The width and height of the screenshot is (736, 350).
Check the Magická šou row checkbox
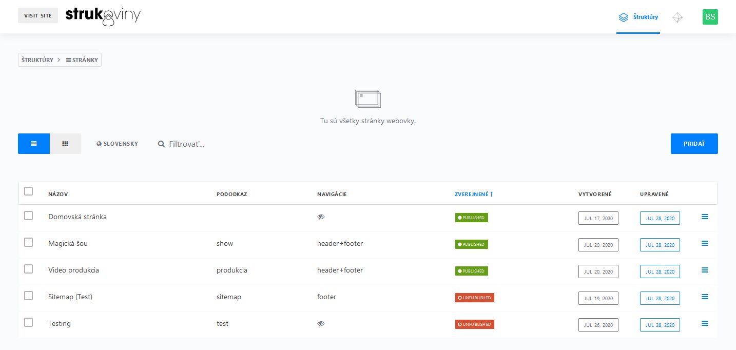(29, 242)
